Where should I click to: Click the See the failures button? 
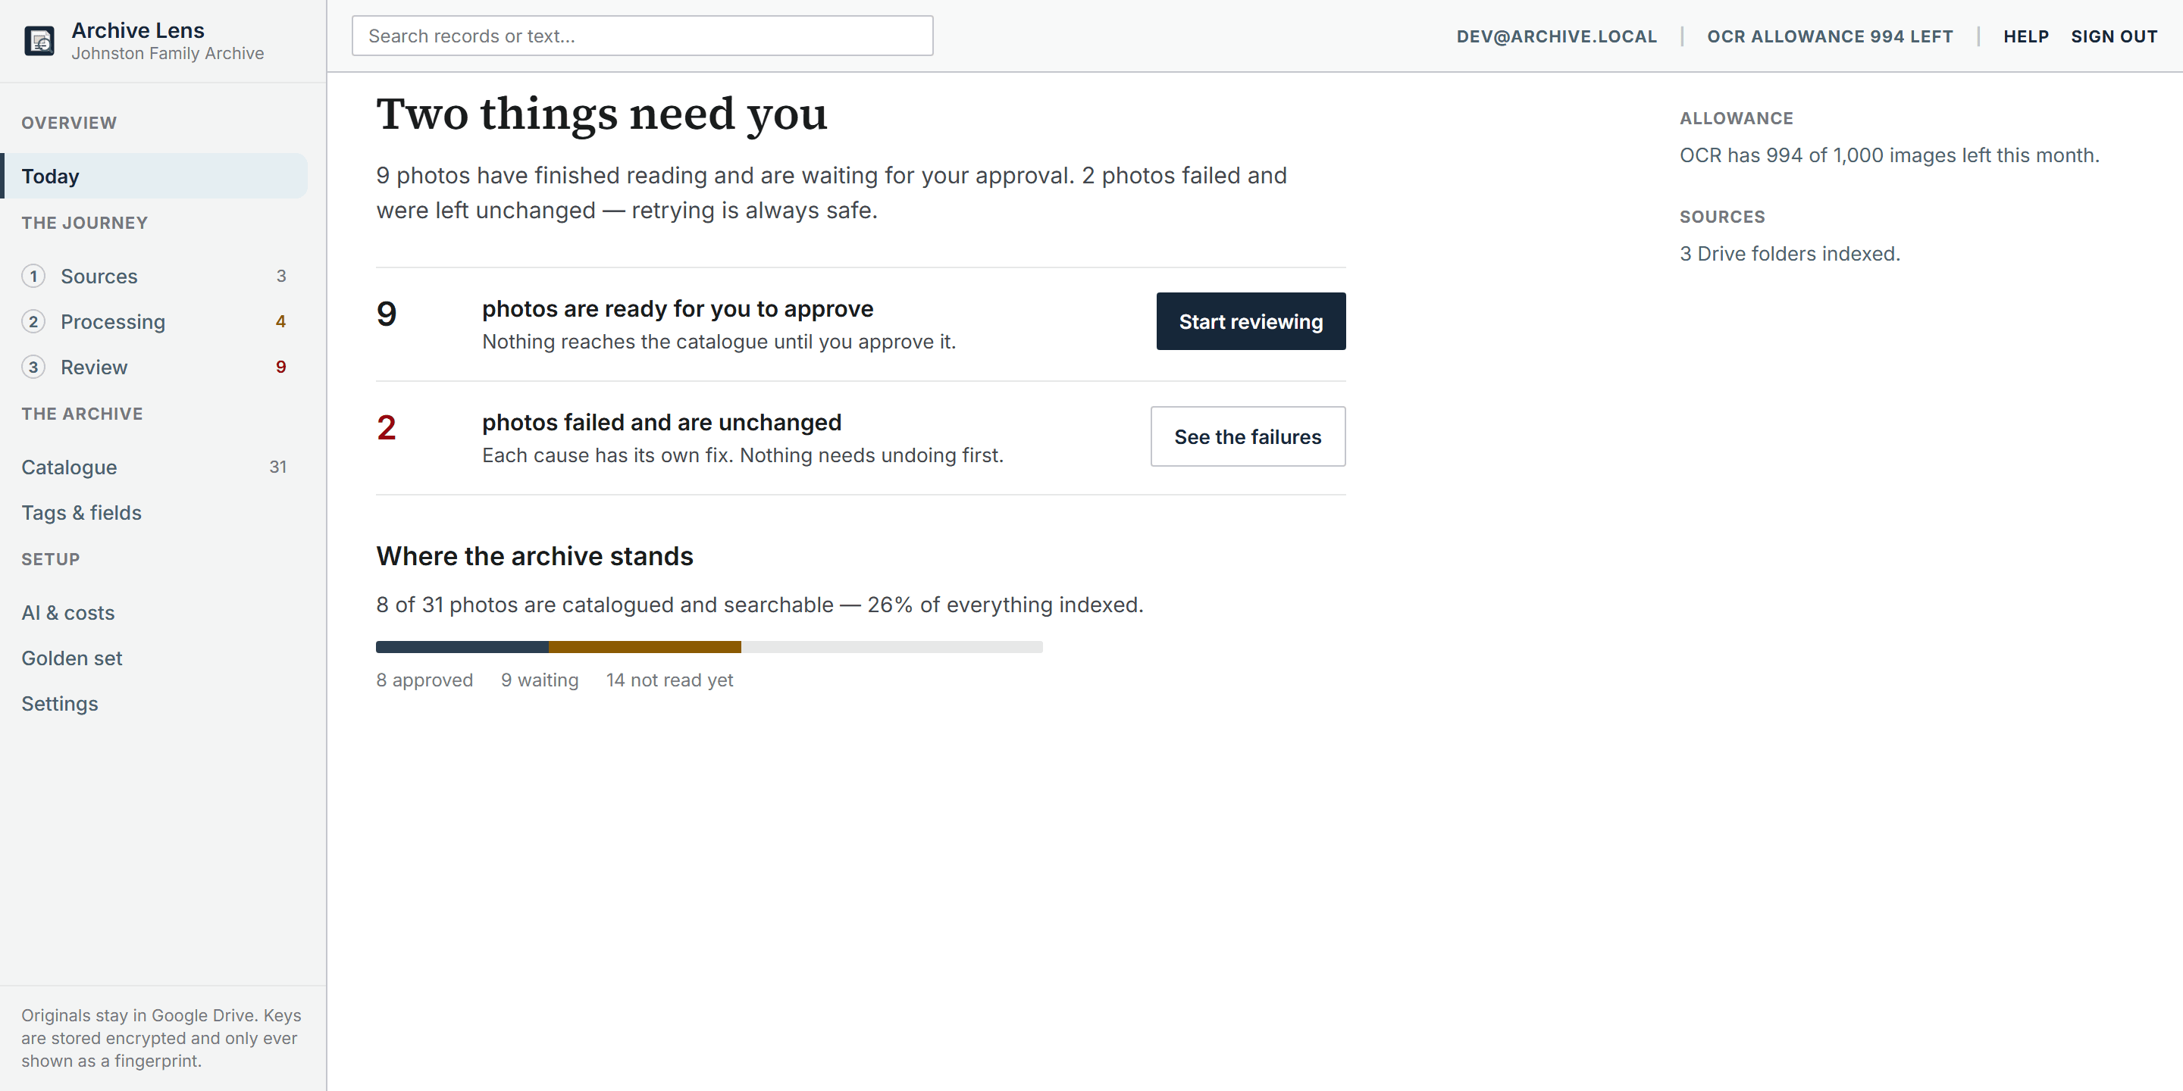coord(1248,437)
